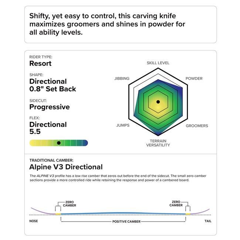Click the left yellow zero camber segment

click(x=58, y=214)
